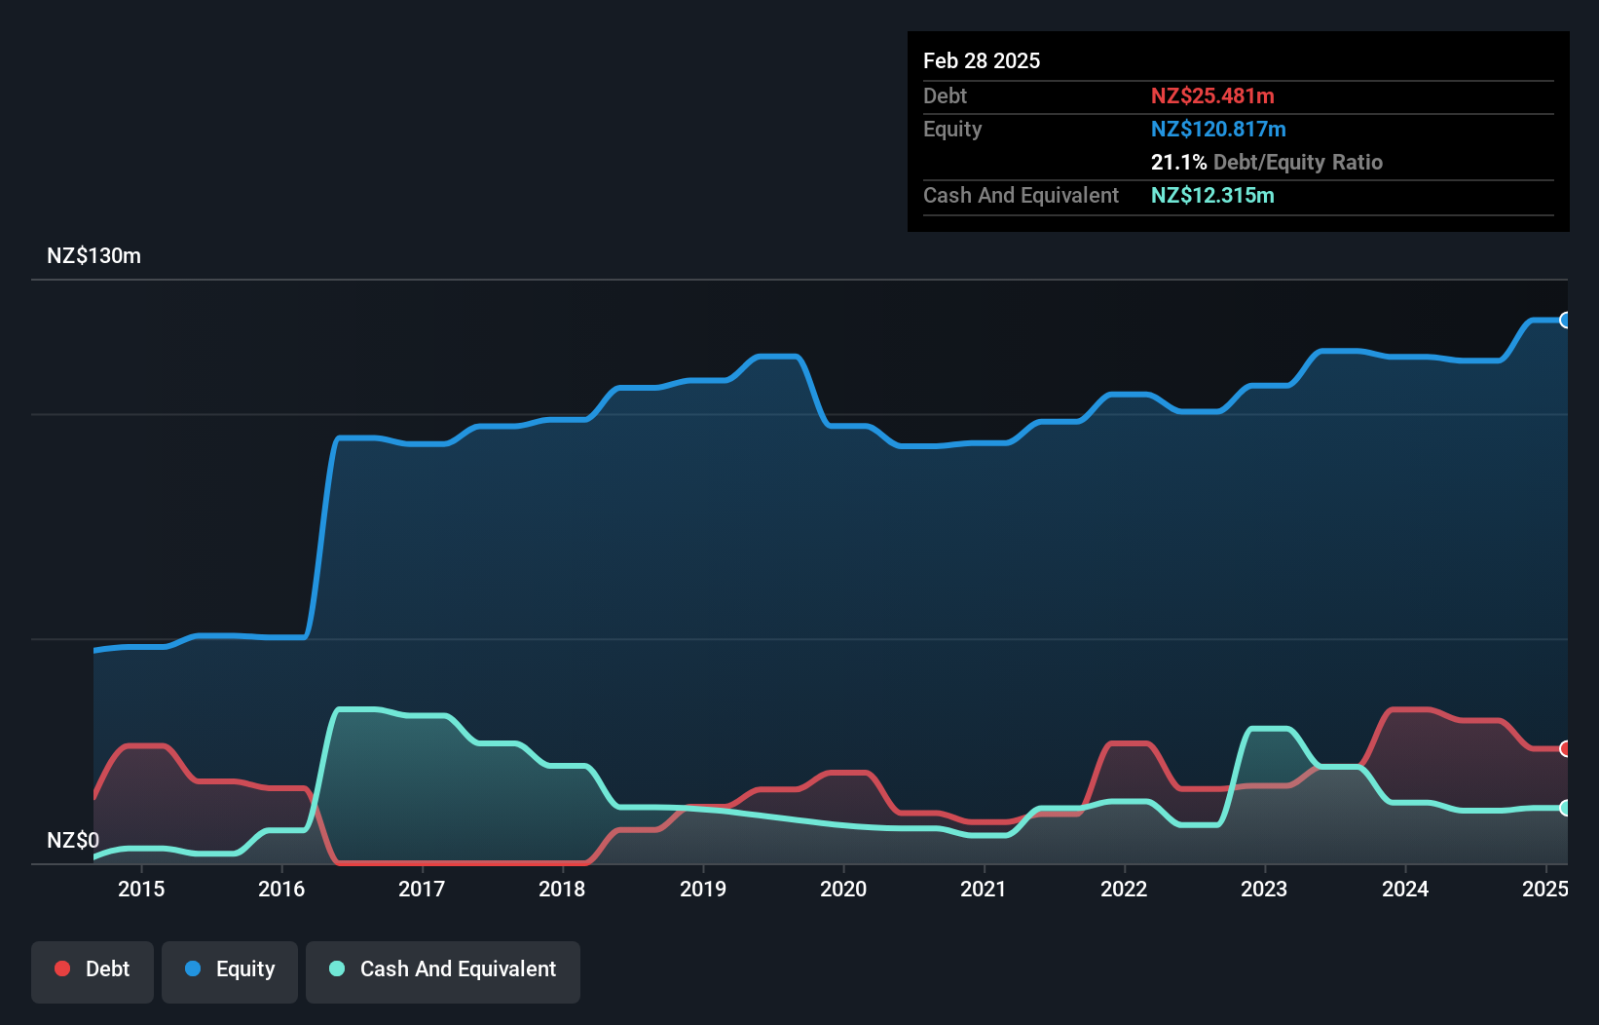Image resolution: width=1599 pixels, height=1025 pixels.
Task: Click the NZ$120.817m equity value
Action: click(x=1218, y=129)
